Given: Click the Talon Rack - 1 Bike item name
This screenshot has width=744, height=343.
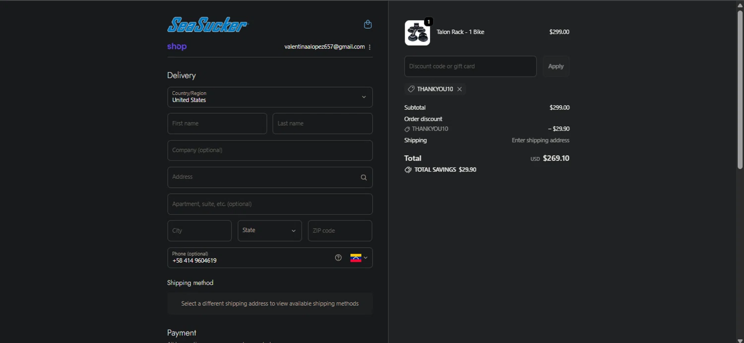Looking at the screenshot, I should pyautogui.click(x=460, y=32).
